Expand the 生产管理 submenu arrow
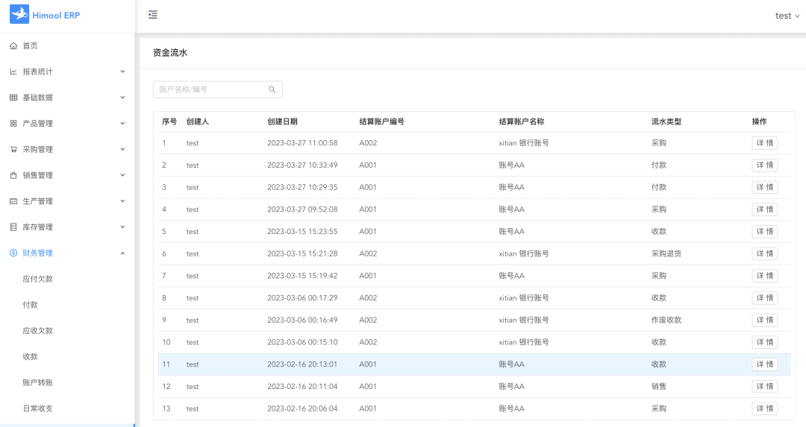 pos(122,201)
